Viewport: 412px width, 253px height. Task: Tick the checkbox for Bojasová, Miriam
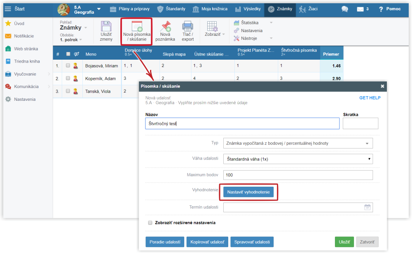[x=68, y=65]
